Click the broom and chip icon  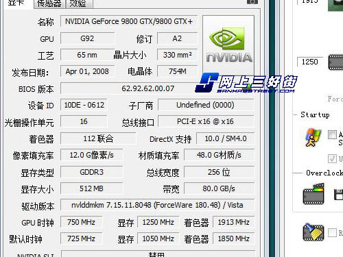pos(314,232)
